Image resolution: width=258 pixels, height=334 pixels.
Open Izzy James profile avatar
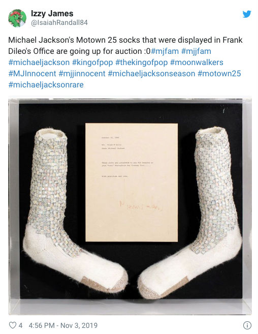pyautogui.click(x=17, y=18)
